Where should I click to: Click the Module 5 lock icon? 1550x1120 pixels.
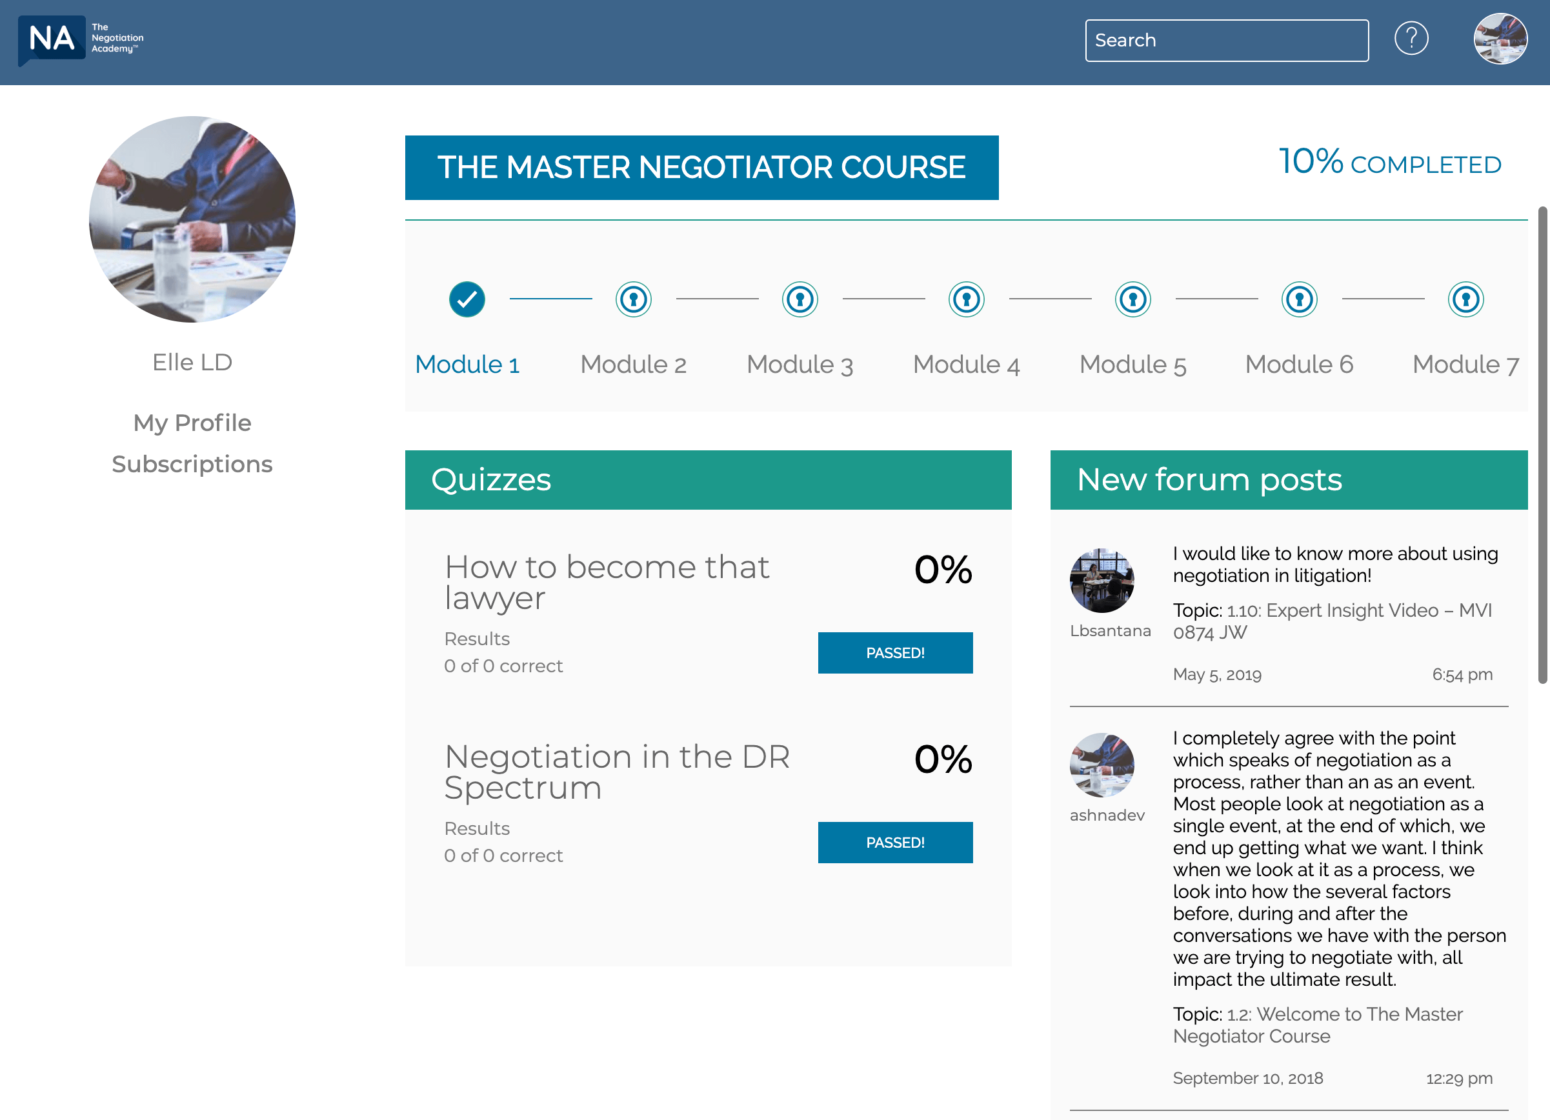1133,299
